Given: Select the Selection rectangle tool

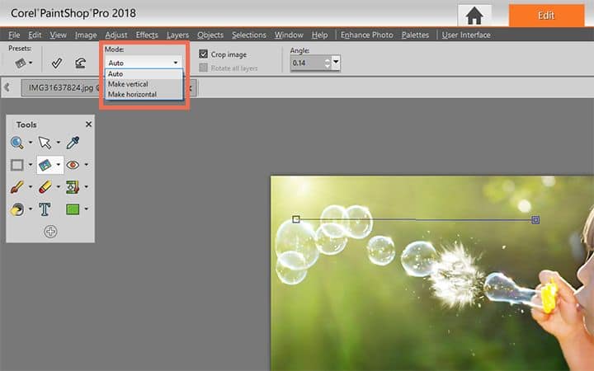Looking at the screenshot, I should (x=17, y=165).
